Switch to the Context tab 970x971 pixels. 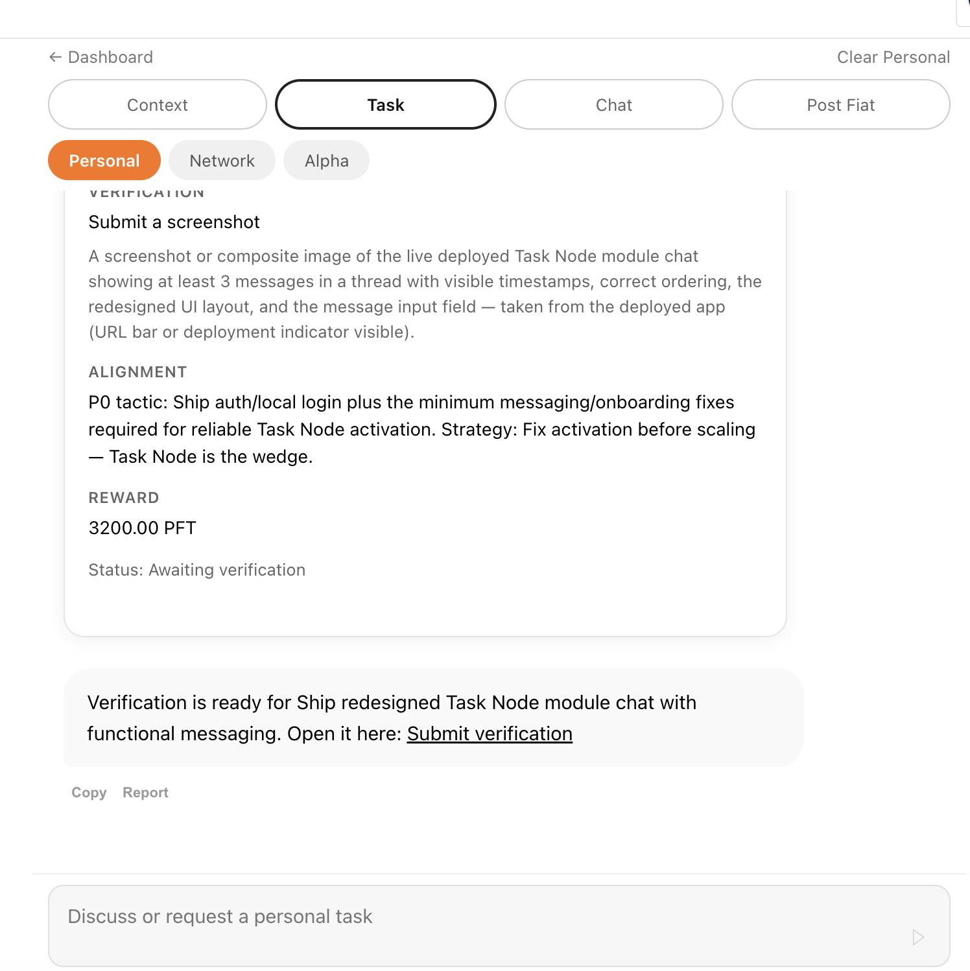[x=157, y=104]
